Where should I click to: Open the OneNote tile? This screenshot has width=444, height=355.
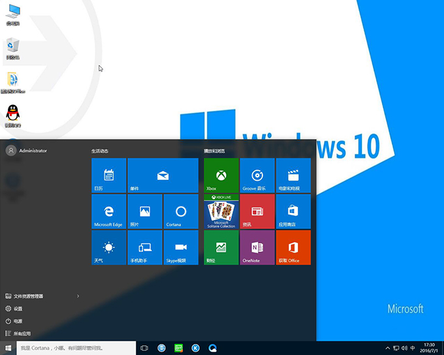point(257,247)
